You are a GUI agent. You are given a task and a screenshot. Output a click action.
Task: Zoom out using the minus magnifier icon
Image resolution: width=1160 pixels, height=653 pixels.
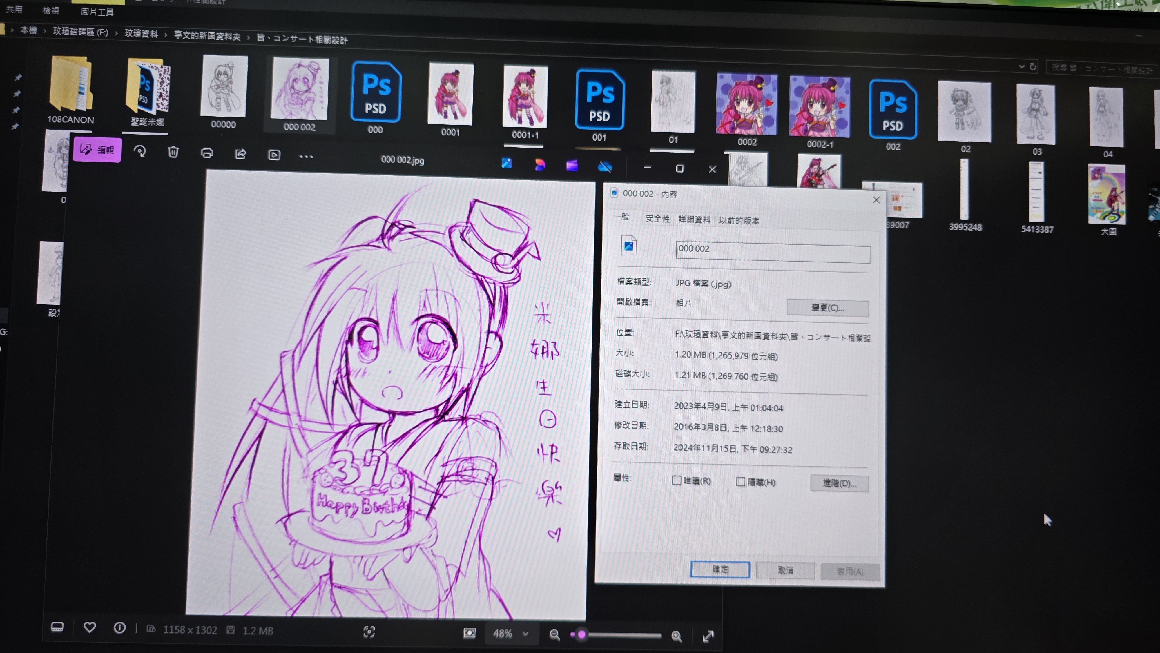(554, 634)
